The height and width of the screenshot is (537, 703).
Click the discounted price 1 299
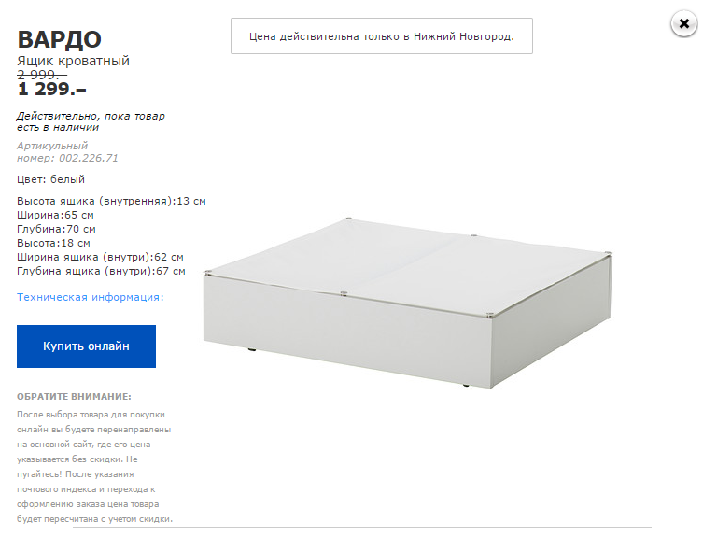tap(51, 90)
